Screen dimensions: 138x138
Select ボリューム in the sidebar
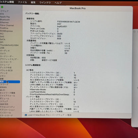point(5,99)
